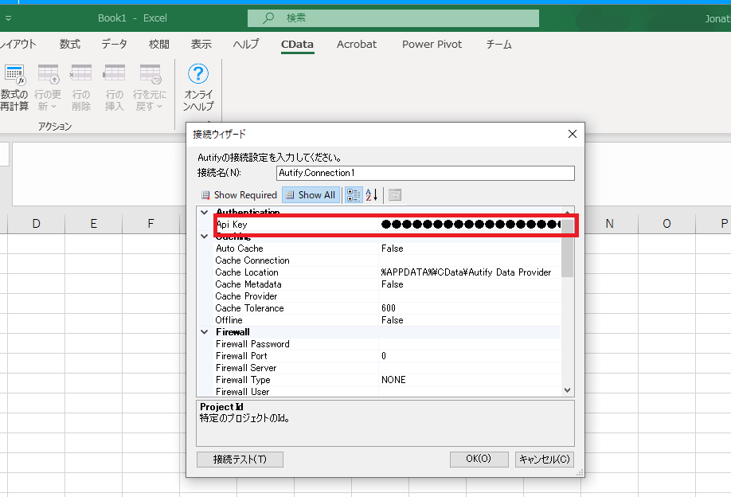The image size is (731, 497).
Task: Open the データ ribbon tab
Action: (x=114, y=45)
